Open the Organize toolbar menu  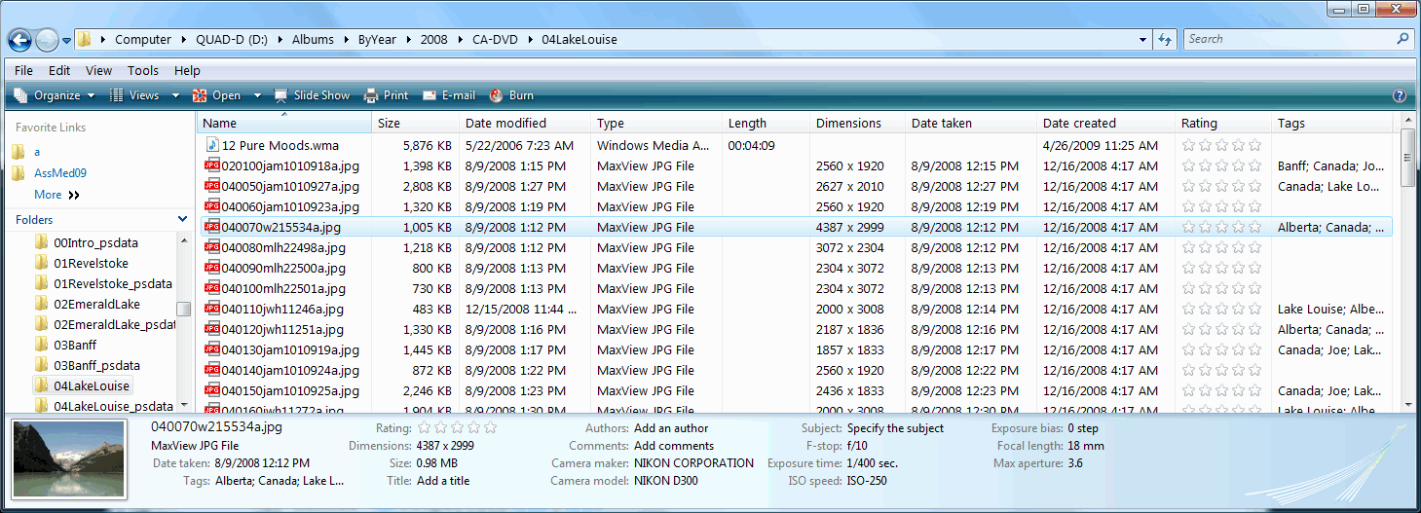[x=55, y=95]
